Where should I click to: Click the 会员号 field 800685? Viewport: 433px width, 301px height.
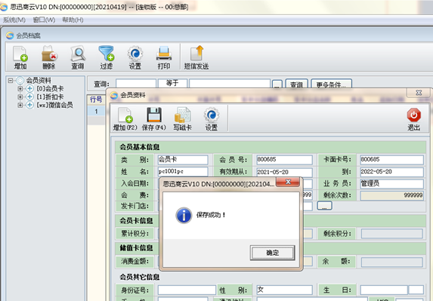[x=284, y=160]
